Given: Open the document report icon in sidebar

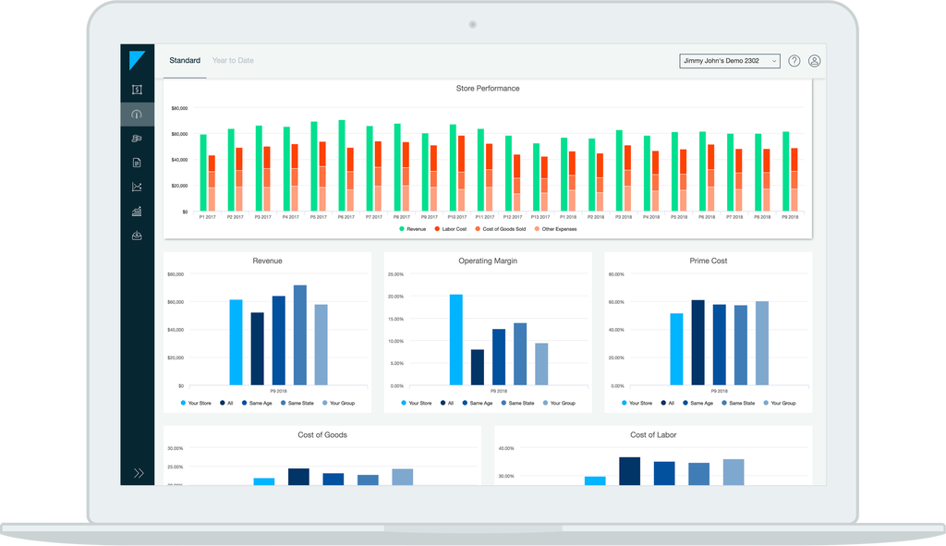Looking at the screenshot, I should tap(137, 163).
